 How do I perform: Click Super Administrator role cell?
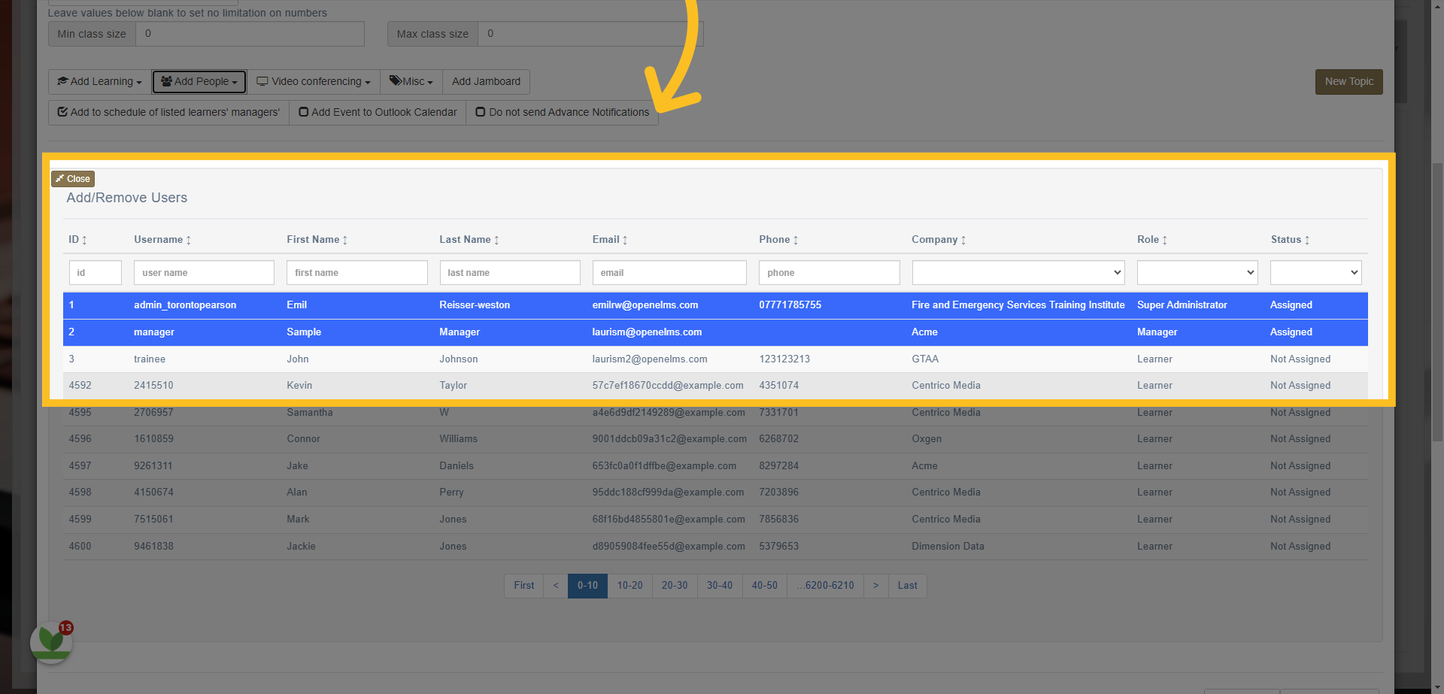click(1182, 305)
